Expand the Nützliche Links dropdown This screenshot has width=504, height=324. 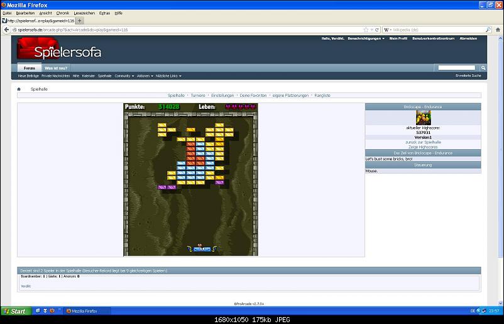coord(168,76)
